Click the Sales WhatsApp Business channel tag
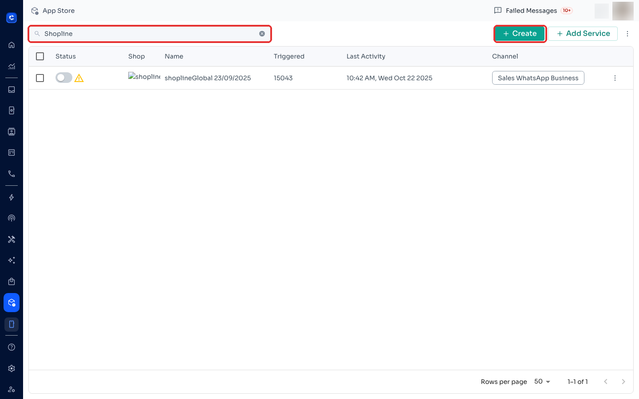This screenshot has width=639, height=399. 538,78
